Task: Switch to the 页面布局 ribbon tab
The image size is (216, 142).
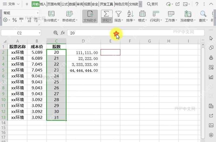Action: (x=54, y=4)
